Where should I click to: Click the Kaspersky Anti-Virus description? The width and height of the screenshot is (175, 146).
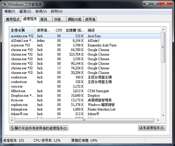click(x=102, y=45)
